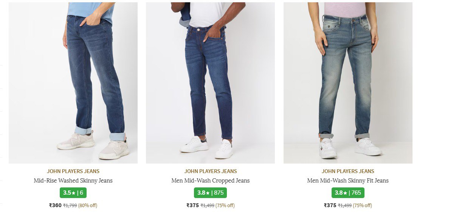Click John Players Jeans brand above Cropped Jeans

(x=211, y=171)
